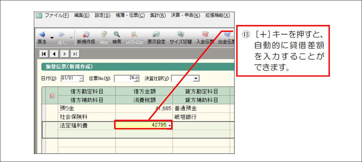
Task: Click the 借方金額 column header
Action: tap(144, 91)
